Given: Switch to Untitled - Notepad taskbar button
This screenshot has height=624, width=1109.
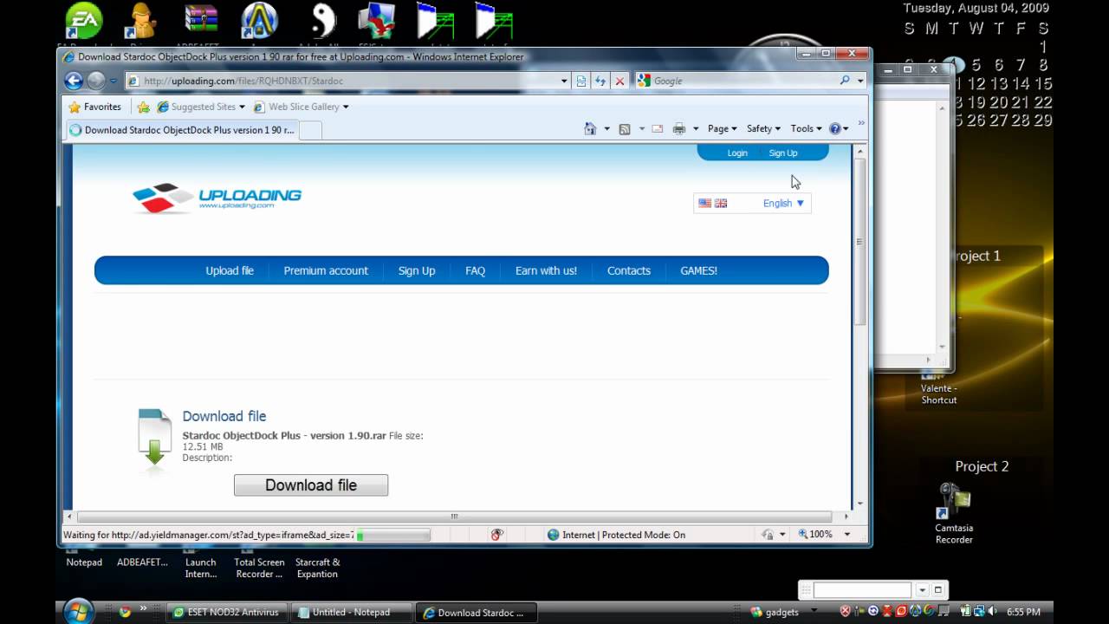Looking at the screenshot, I should [352, 612].
